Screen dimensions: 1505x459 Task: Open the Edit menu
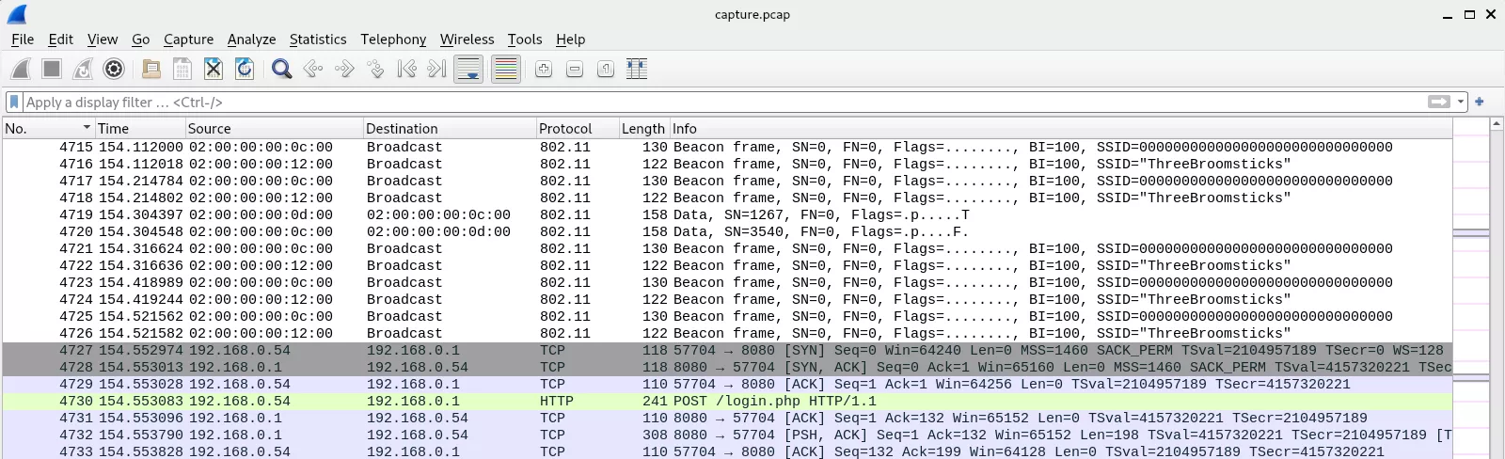click(61, 40)
